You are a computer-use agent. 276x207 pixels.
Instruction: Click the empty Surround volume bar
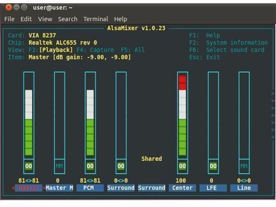point(121,115)
